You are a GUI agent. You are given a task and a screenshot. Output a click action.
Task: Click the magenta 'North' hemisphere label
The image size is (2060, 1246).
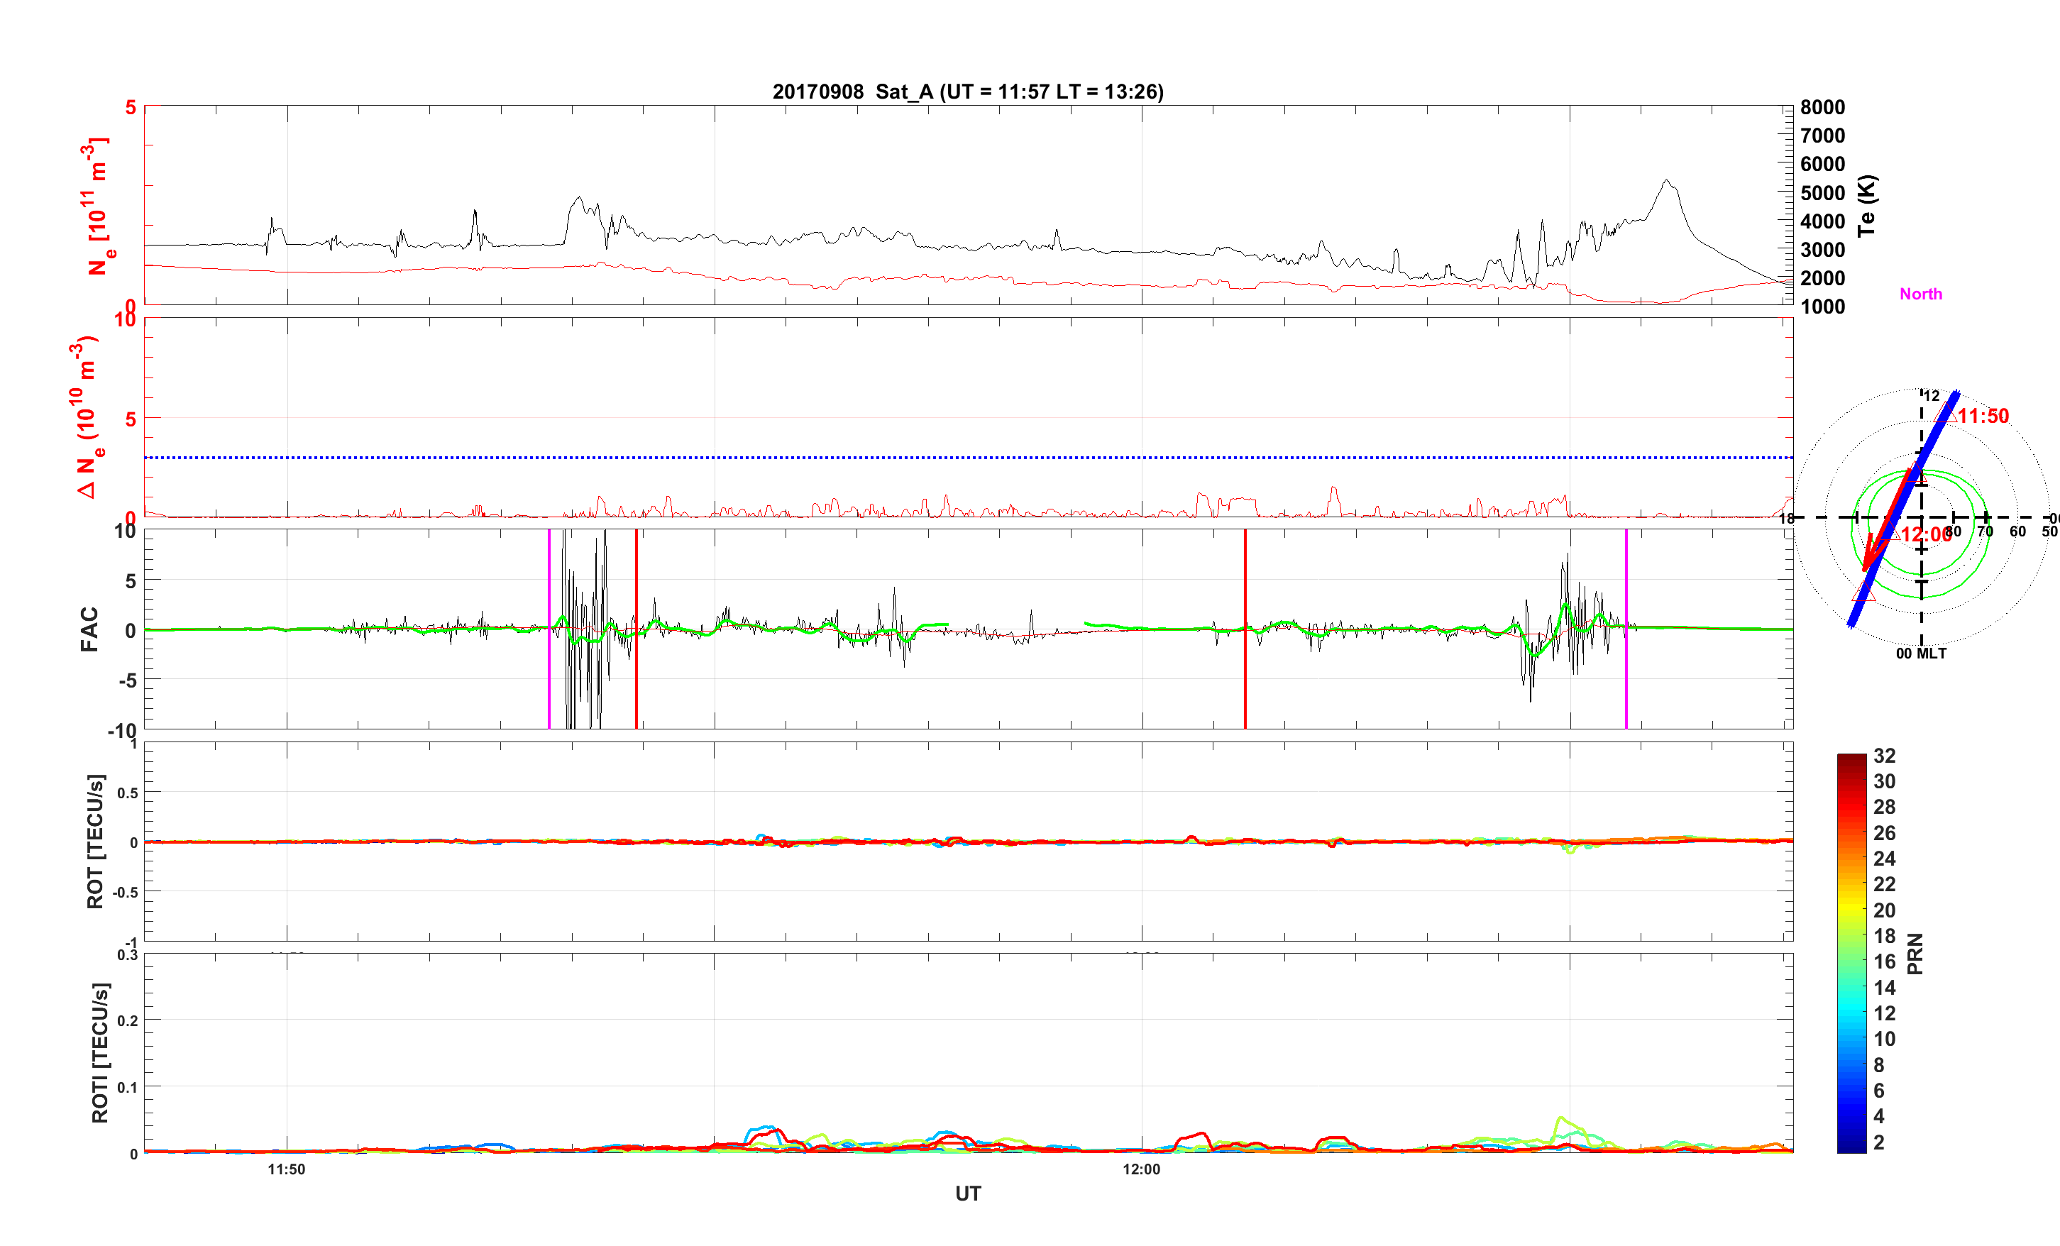1920,294
